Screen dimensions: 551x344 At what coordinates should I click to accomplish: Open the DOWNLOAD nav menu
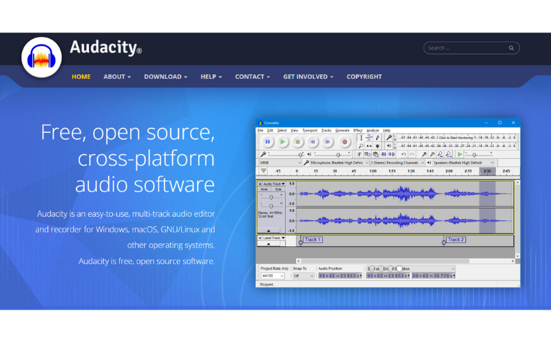165,76
